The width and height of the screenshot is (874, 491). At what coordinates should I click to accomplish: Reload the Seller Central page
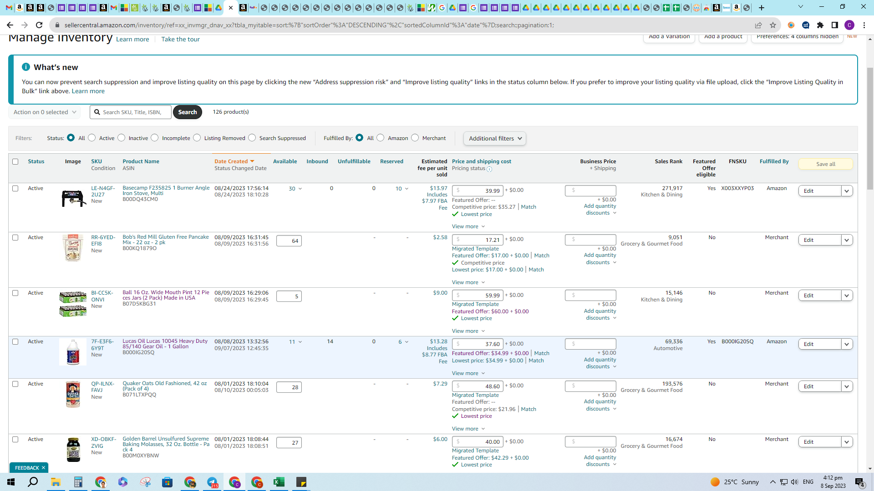pos(39,25)
